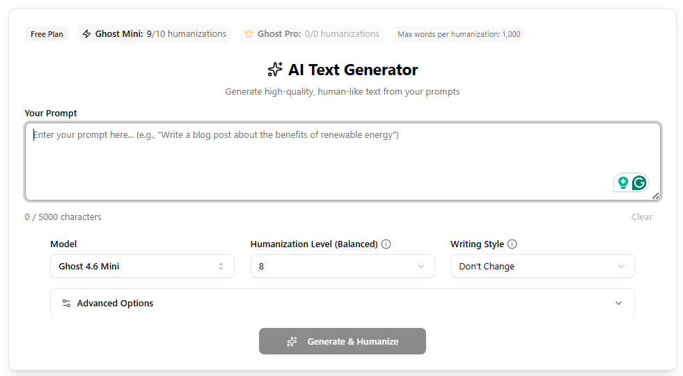Expand the Advanced Options section

[343, 304]
